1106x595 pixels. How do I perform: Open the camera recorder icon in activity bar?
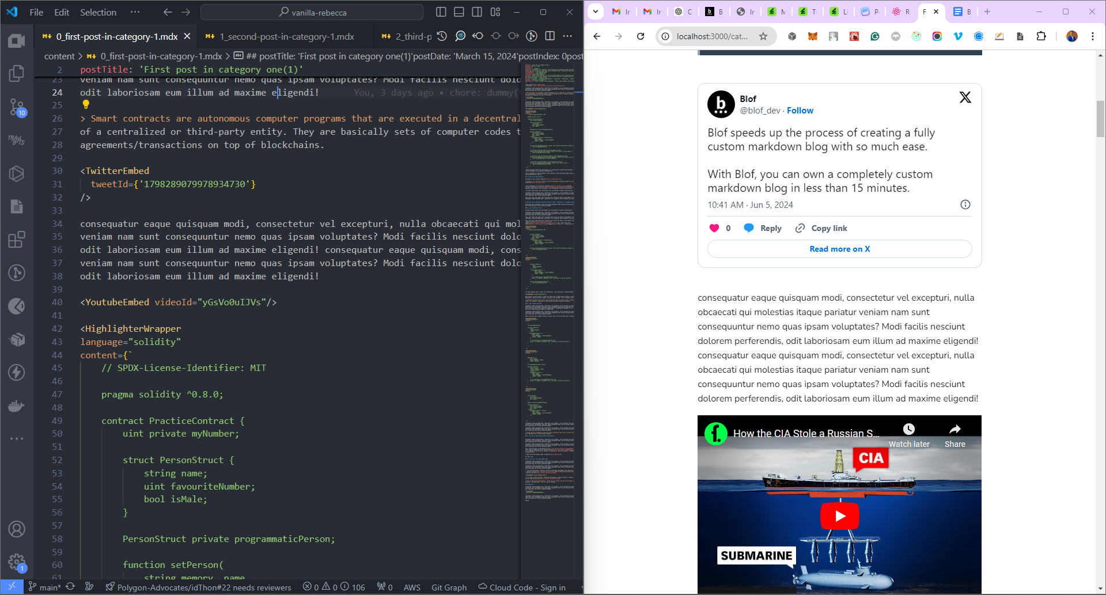(17, 40)
